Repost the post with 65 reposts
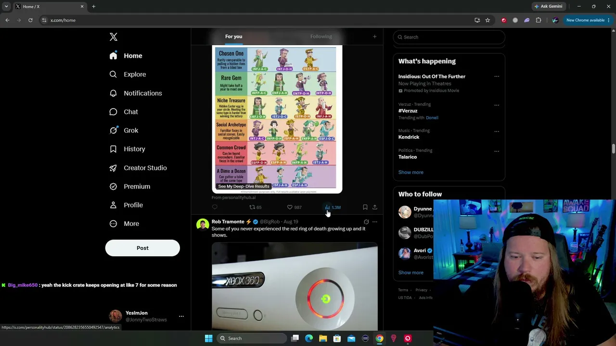The image size is (616, 346). click(255, 207)
